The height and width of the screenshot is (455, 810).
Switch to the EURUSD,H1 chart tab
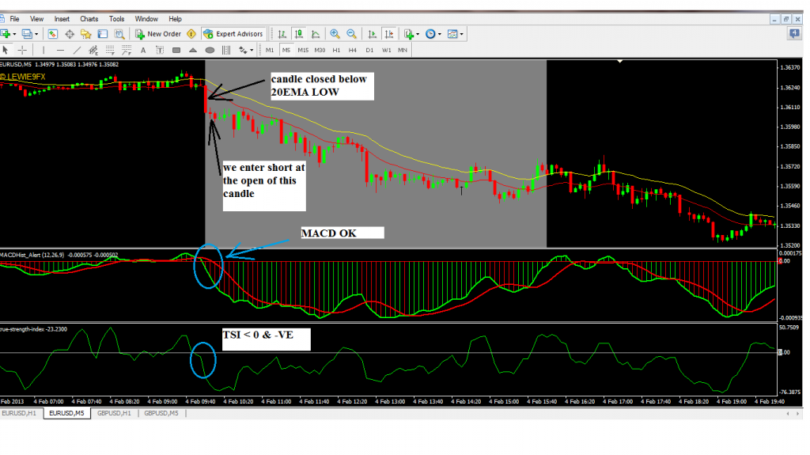point(20,414)
